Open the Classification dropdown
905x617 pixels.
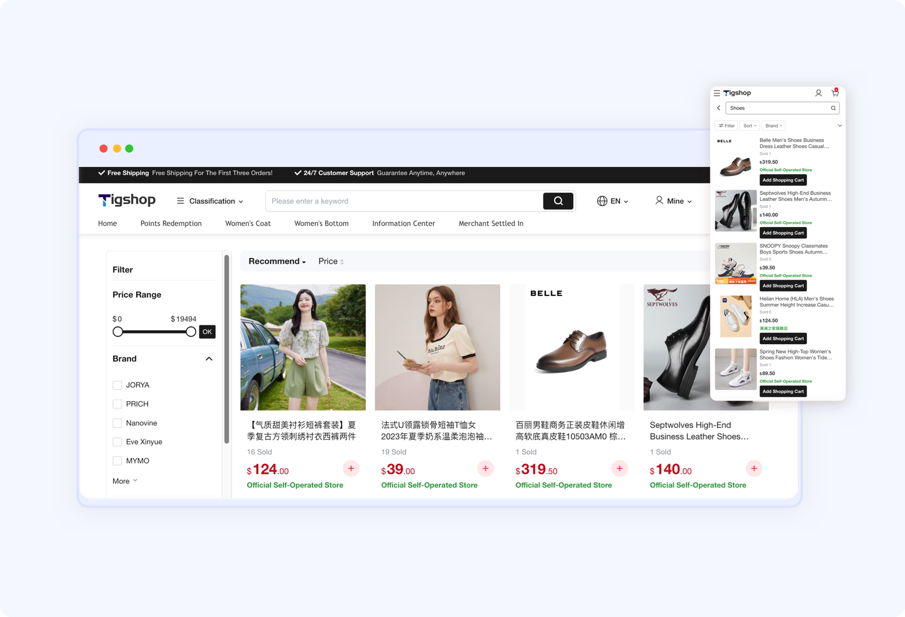click(x=210, y=201)
